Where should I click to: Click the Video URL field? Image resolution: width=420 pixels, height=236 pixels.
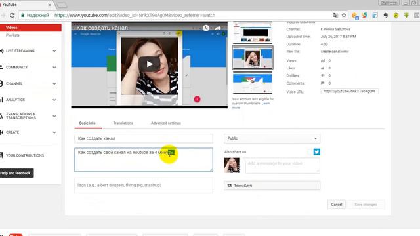point(350,92)
